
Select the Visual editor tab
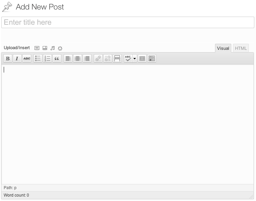(x=223, y=48)
